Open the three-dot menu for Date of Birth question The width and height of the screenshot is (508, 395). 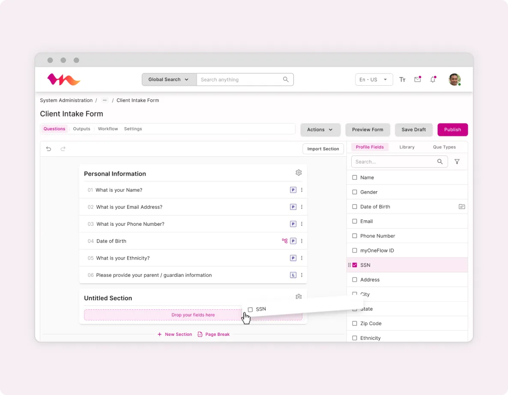click(x=302, y=241)
